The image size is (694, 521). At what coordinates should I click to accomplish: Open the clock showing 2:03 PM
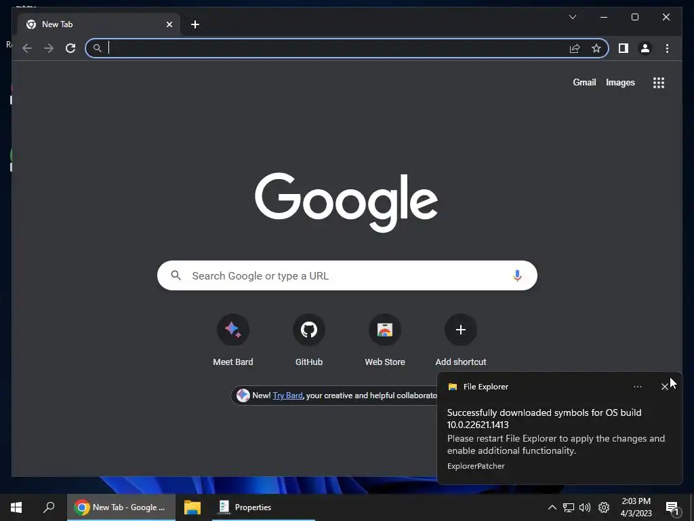(x=636, y=507)
